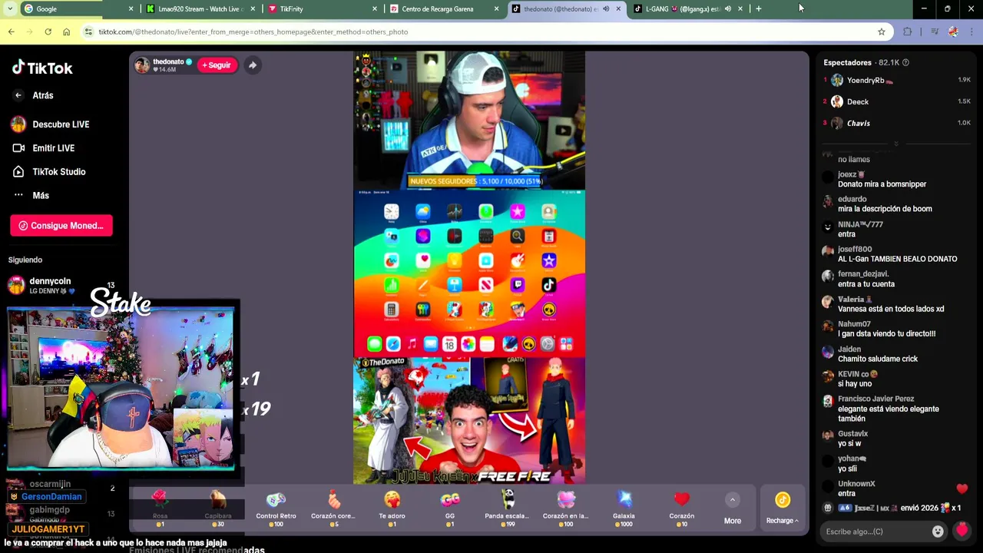Viewport: 983px width, 553px height.
Task: Open dennycoin's followed channel
Action: (51, 286)
